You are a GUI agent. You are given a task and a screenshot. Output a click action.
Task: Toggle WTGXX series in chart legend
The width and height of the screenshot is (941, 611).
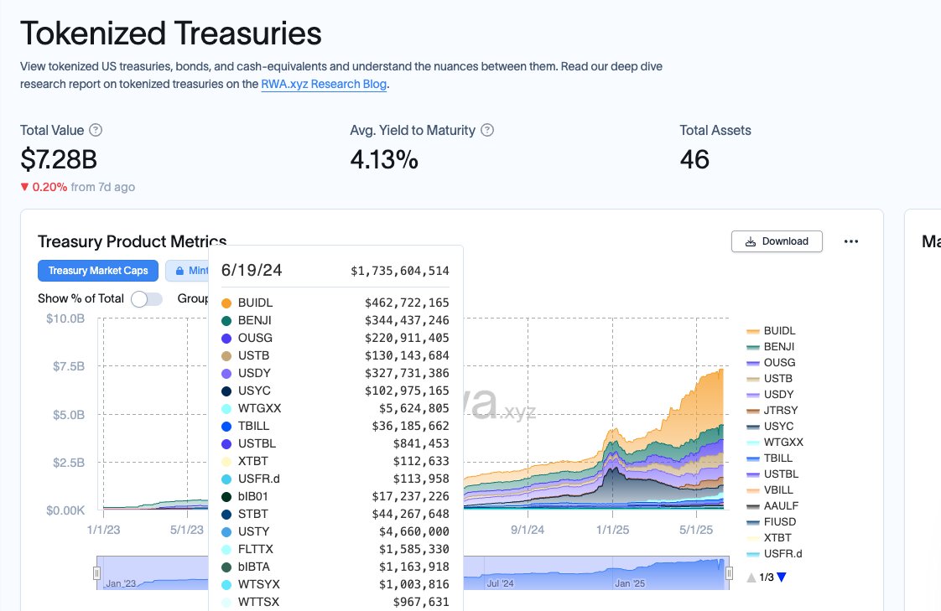pos(775,442)
